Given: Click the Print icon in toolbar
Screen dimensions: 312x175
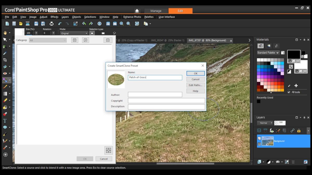Looking at the screenshot, I should 51,24.
